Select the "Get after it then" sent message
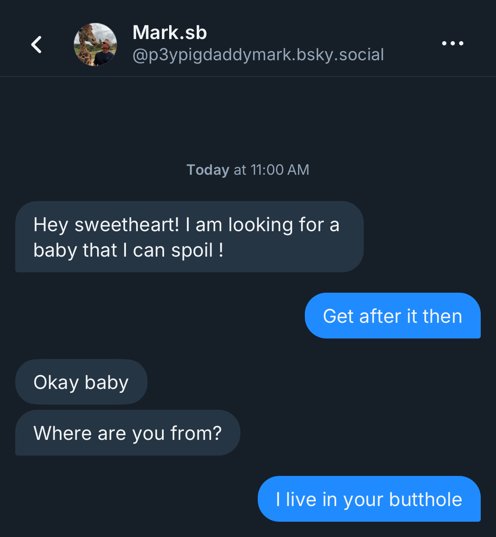The width and height of the screenshot is (496, 537). (x=392, y=316)
